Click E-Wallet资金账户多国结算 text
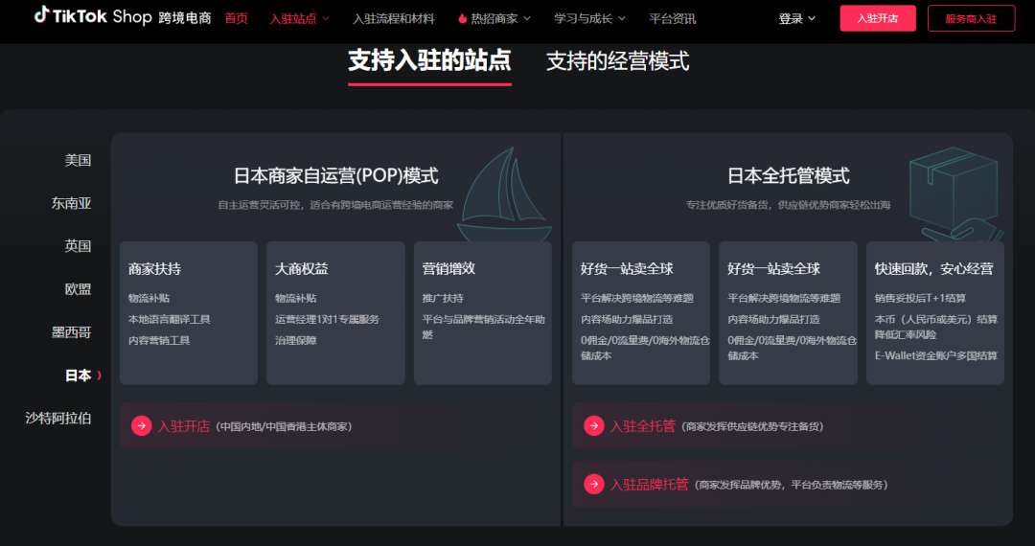The image size is (1035, 546). (x=935, y=355)
